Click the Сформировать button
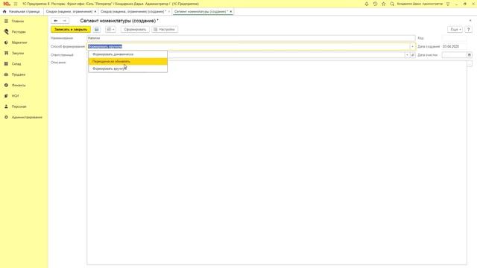Screen dimensions: 477x268 (135, 30)
